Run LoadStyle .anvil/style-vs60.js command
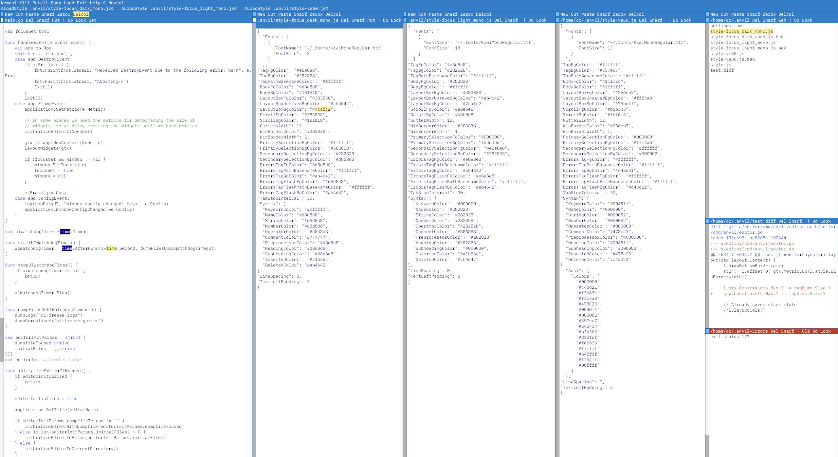 (286, 9)
